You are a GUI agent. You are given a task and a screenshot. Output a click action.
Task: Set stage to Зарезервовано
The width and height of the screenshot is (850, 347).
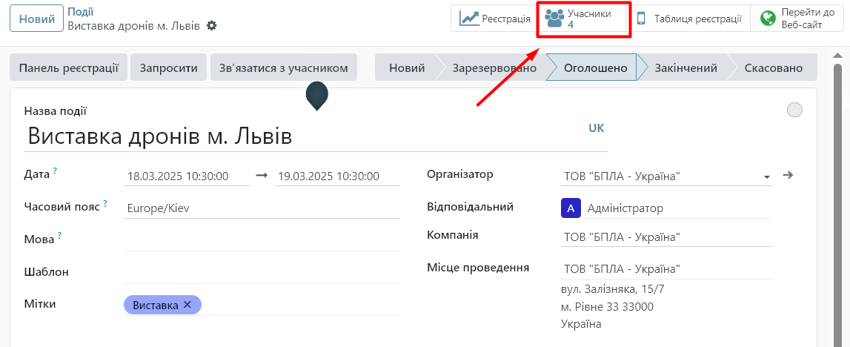point(494,67)
